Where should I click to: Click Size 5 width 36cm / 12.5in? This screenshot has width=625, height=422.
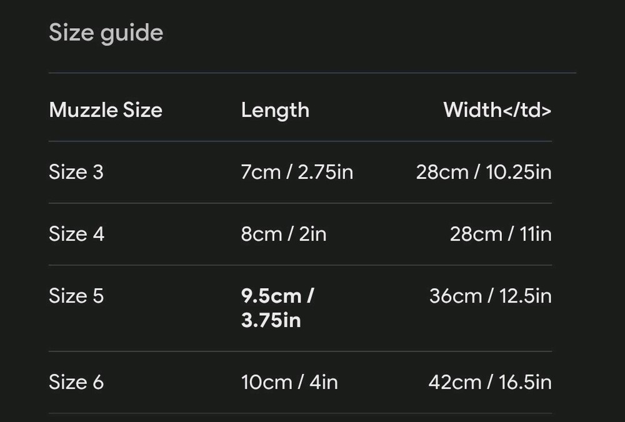[x=490, y=296]
